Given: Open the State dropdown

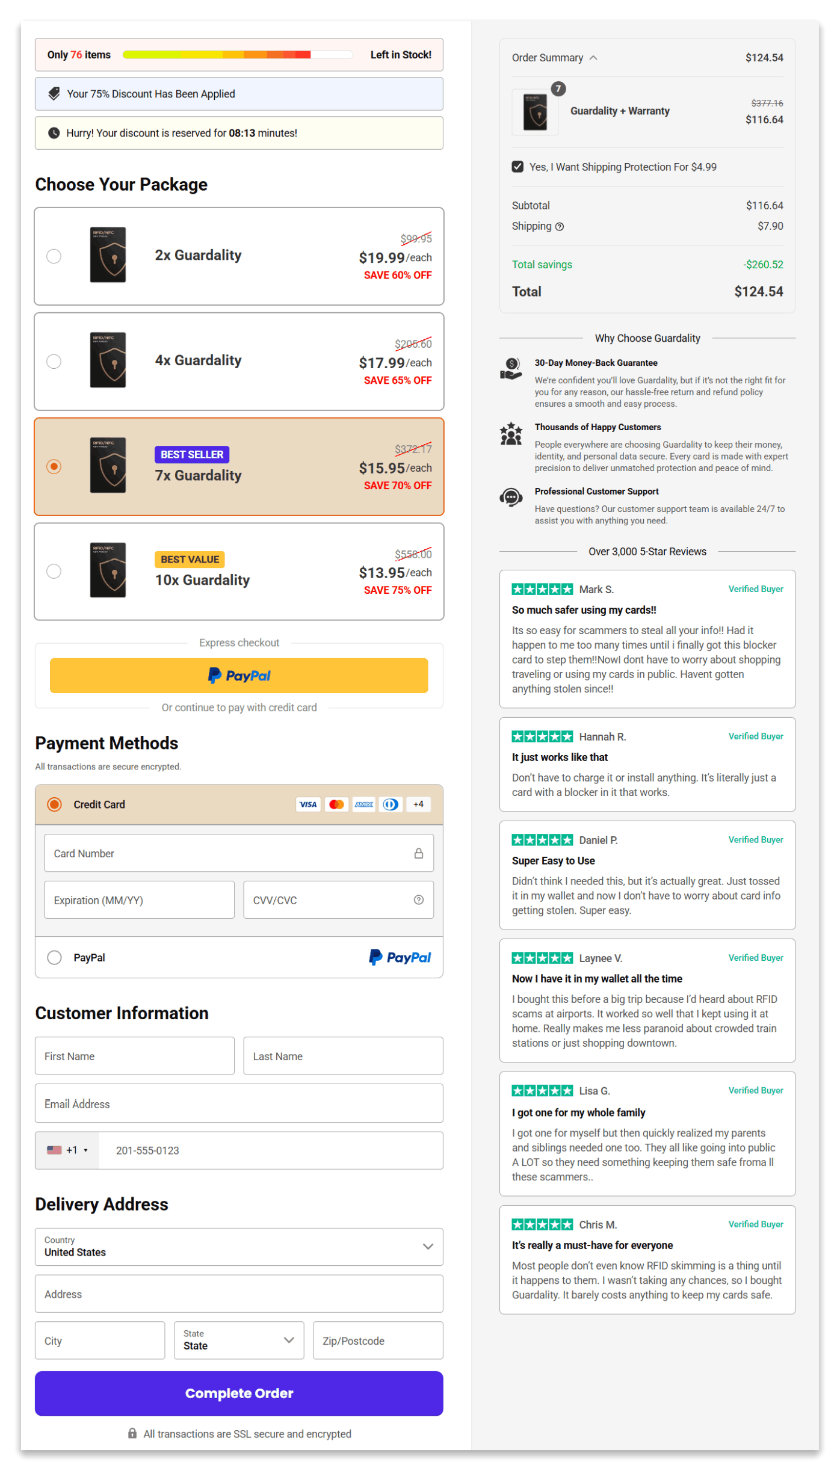Looking at the screenshot, I should coord(238,1340).
